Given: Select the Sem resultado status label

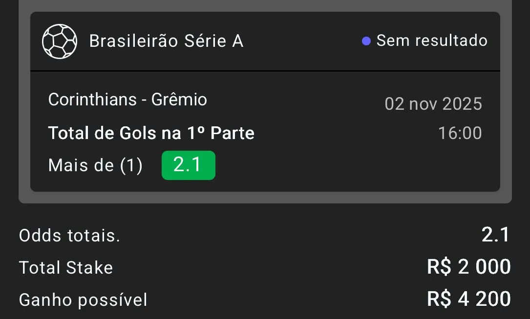Looking at the screenshot, I should (x=432, y=40).
